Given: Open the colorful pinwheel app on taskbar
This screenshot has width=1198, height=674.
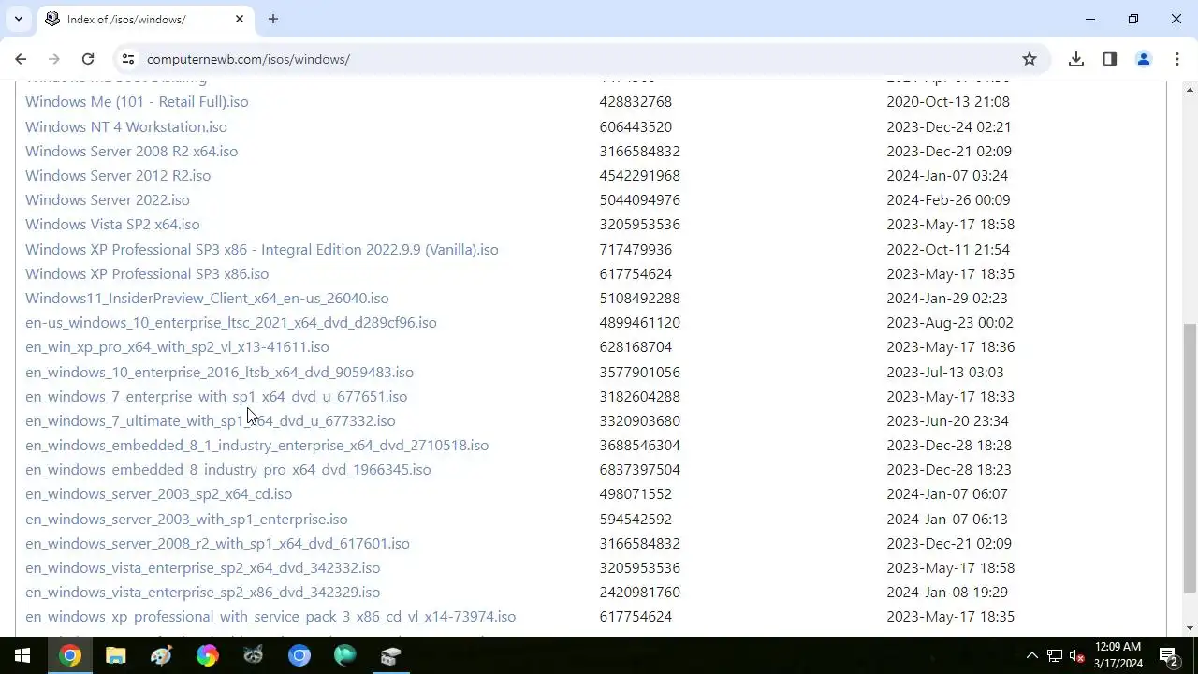Looking at the screenshot, I should click(207, 655).
